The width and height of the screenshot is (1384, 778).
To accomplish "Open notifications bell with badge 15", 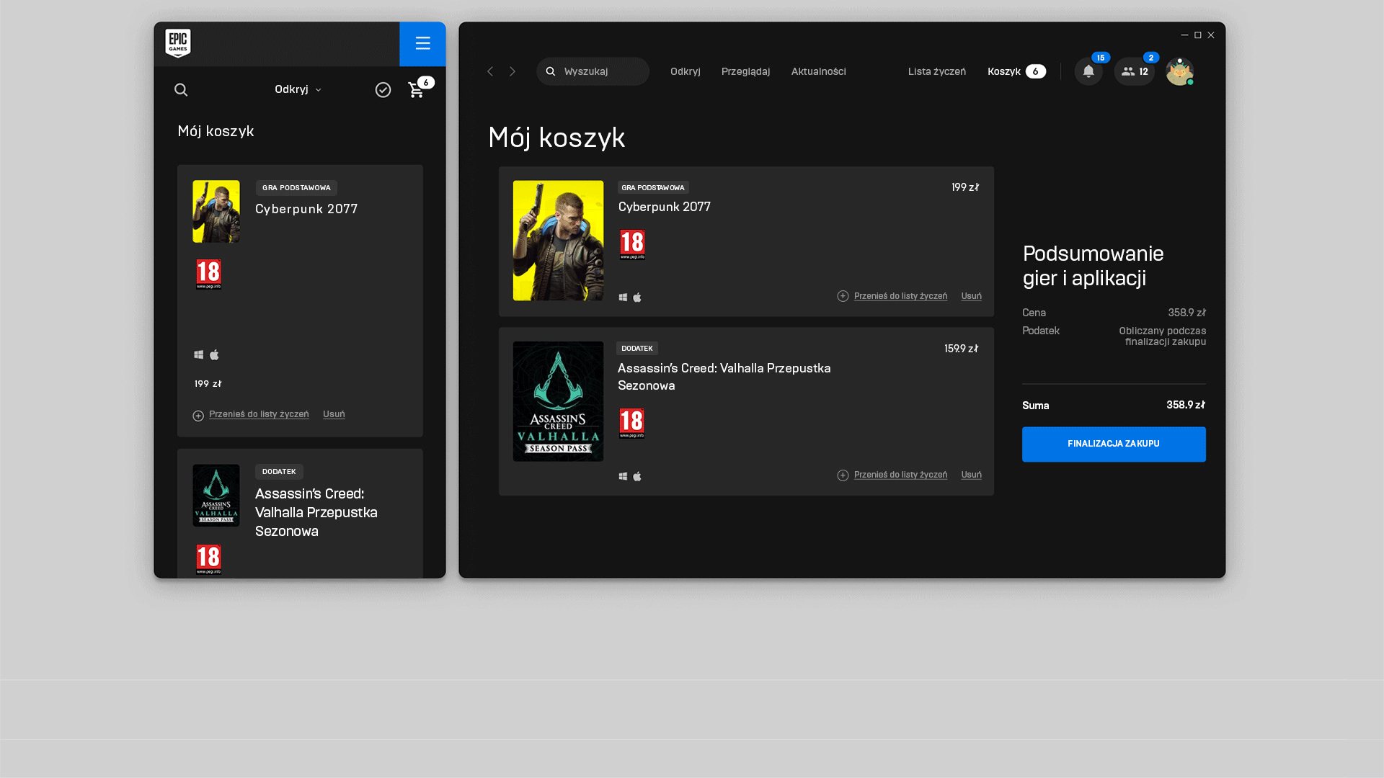I will point(1088,71).
